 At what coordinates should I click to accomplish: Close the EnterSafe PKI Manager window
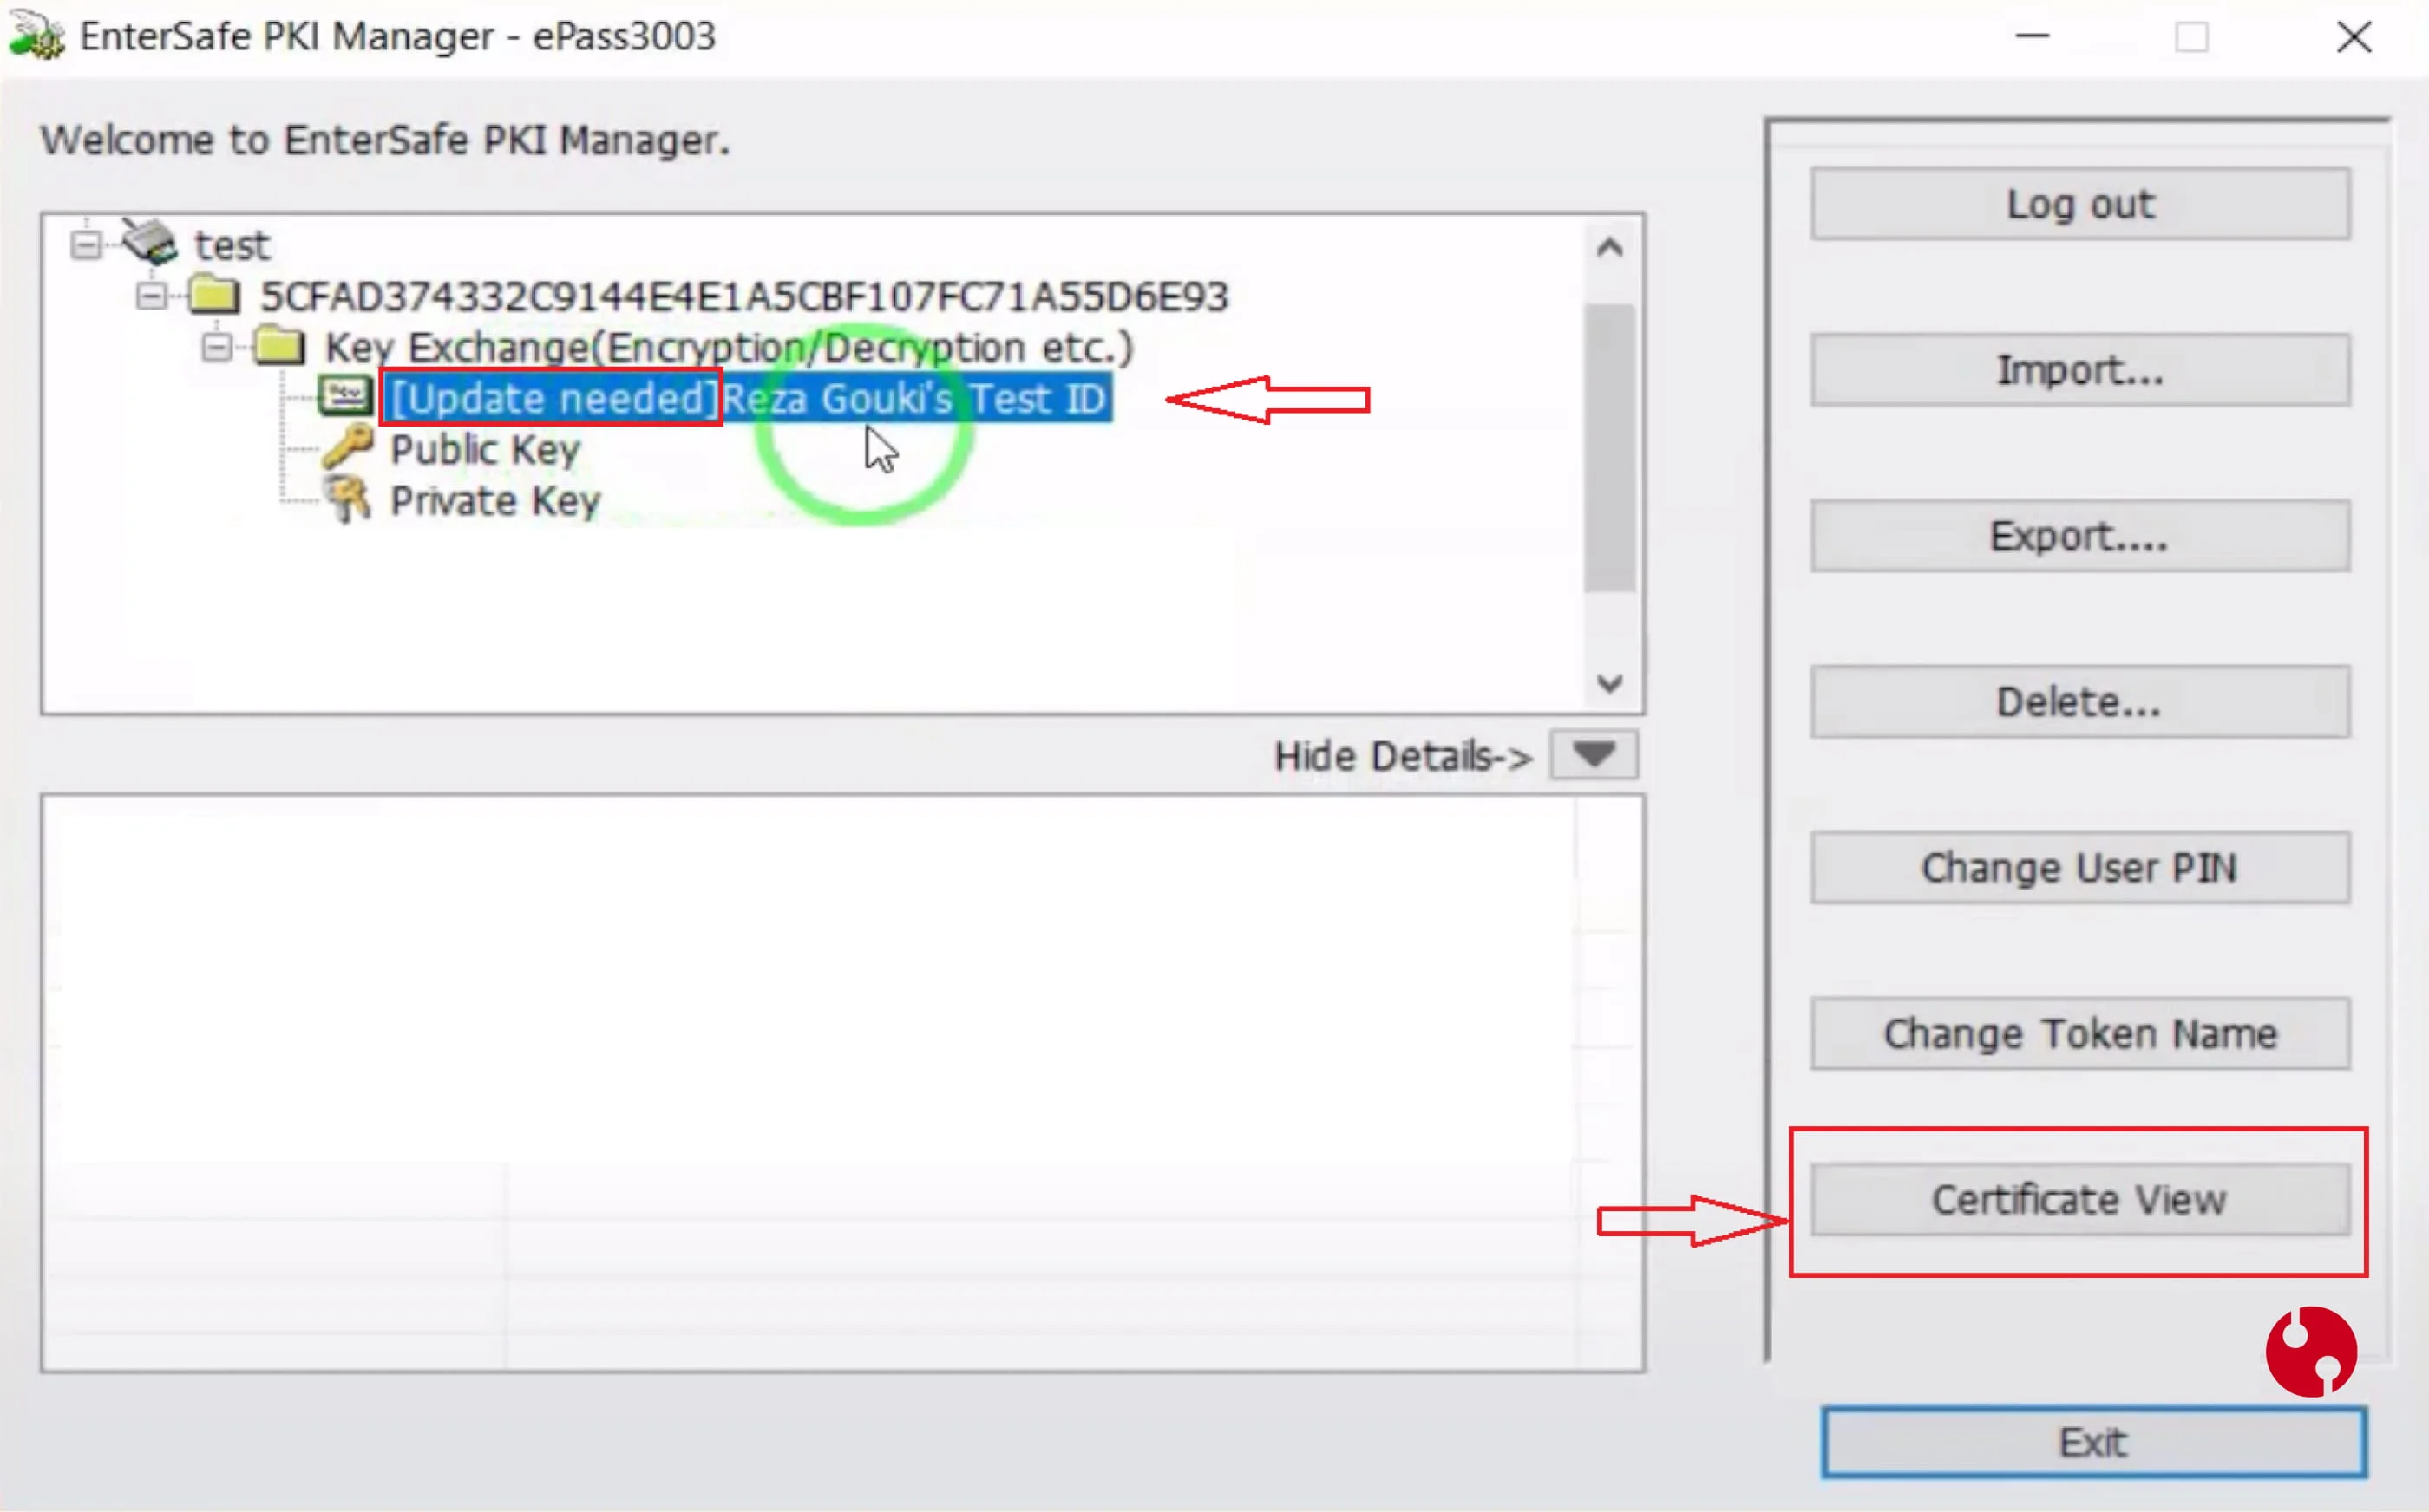2354,37
